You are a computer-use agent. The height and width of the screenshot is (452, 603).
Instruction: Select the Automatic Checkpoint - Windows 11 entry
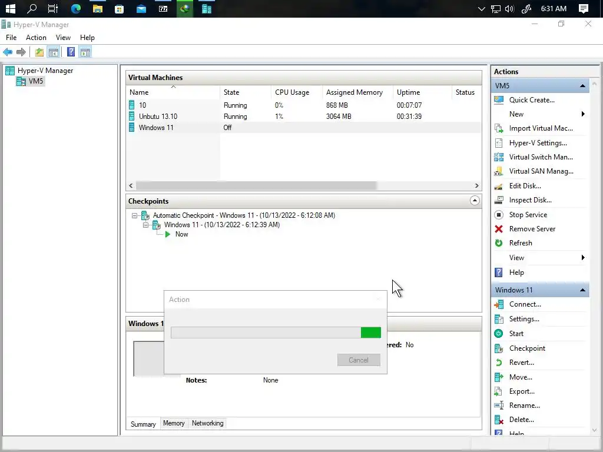tap(244, 215)
